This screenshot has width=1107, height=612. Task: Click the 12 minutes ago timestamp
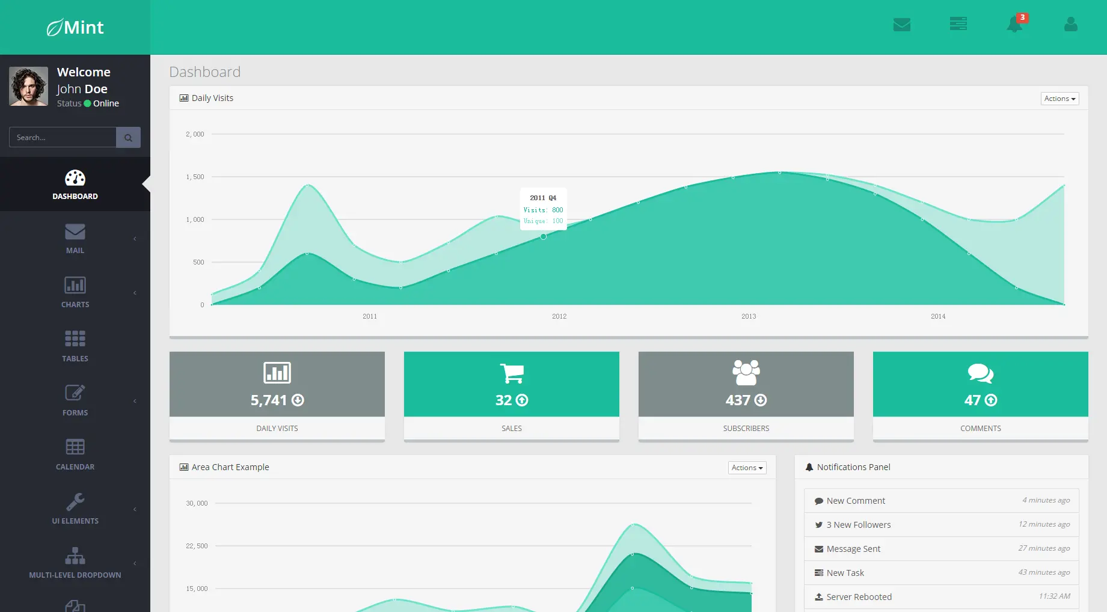1044,524
